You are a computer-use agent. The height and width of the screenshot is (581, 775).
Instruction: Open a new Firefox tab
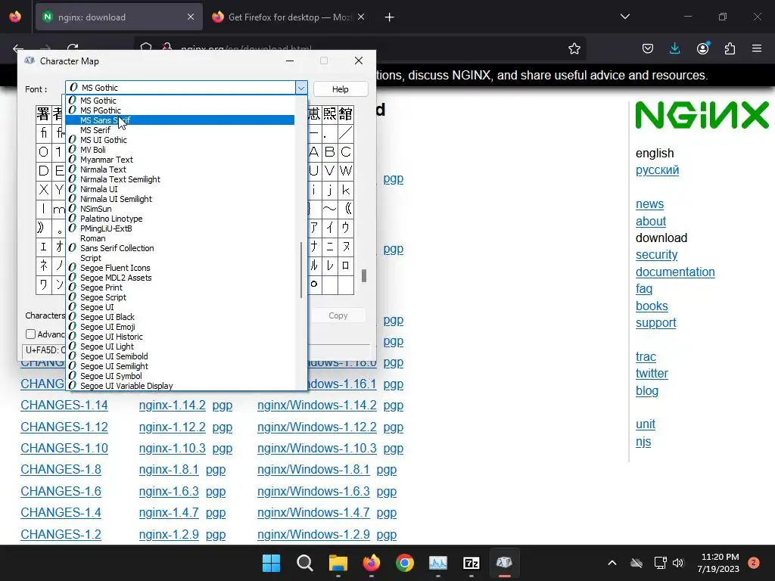(390, 17)
